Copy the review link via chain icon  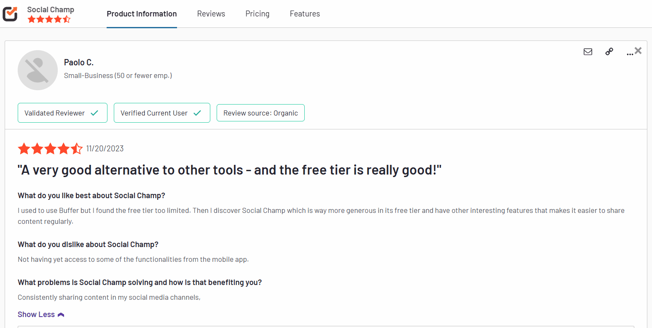coord(609,51)
